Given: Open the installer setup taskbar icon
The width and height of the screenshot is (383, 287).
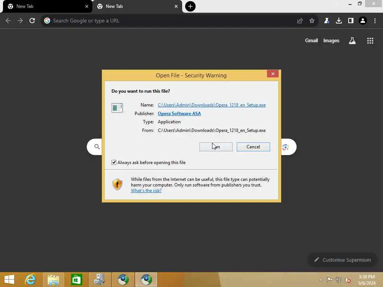Looking at the screenshot, I should [99, 280].
